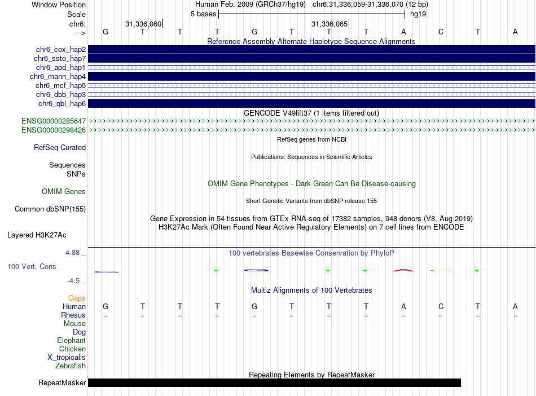The width and height of the screenshot is (536, 396).
Task: Click the chr6_qbl_hap6 label
Action: click(62, 104)
